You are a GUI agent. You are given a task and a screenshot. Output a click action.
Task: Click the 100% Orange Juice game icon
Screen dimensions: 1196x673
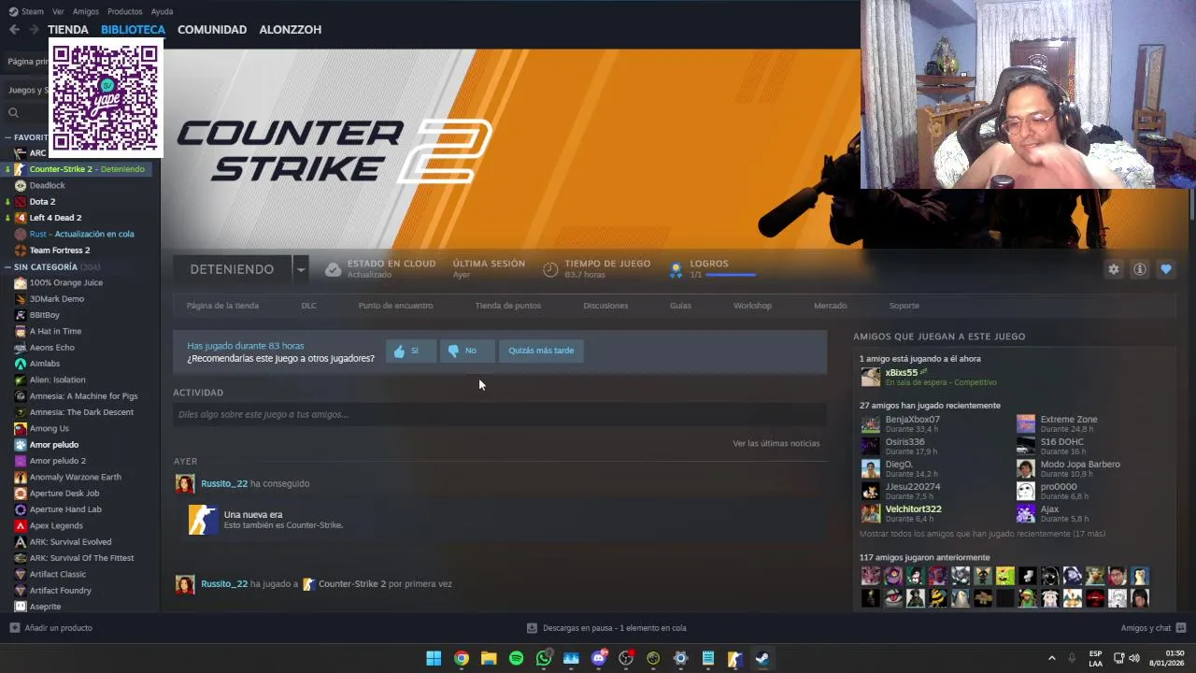21,282
